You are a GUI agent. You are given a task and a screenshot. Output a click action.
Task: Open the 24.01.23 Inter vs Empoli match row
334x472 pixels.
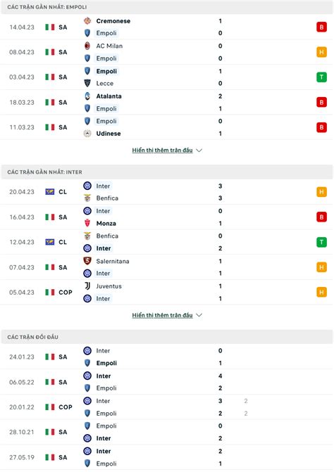[x=167, y=357]
